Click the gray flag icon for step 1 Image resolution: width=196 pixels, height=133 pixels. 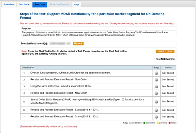click(x=156, y=73)
